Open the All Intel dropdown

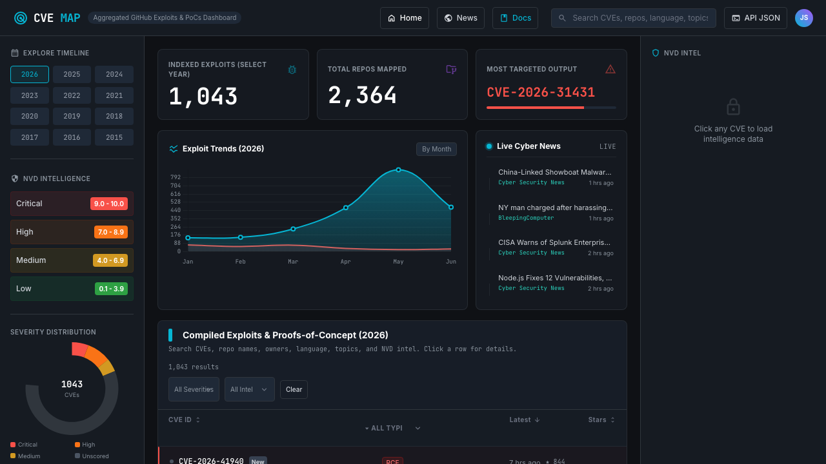pyautogui.click(x=250, y=389)
